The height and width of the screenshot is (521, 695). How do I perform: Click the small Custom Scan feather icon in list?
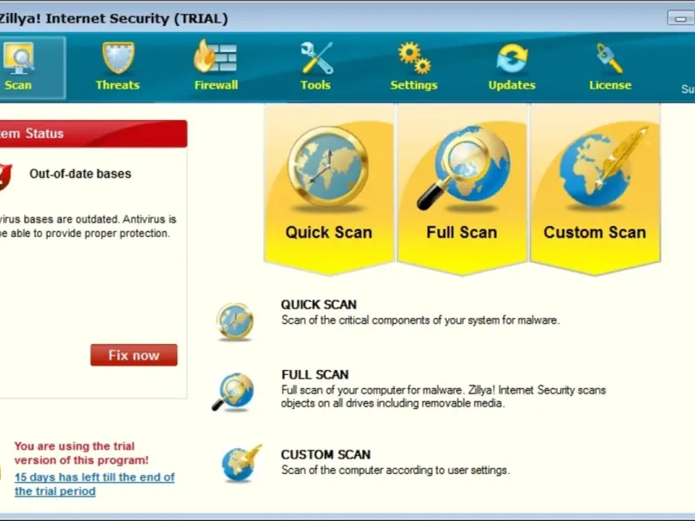(x=242, y=464)
